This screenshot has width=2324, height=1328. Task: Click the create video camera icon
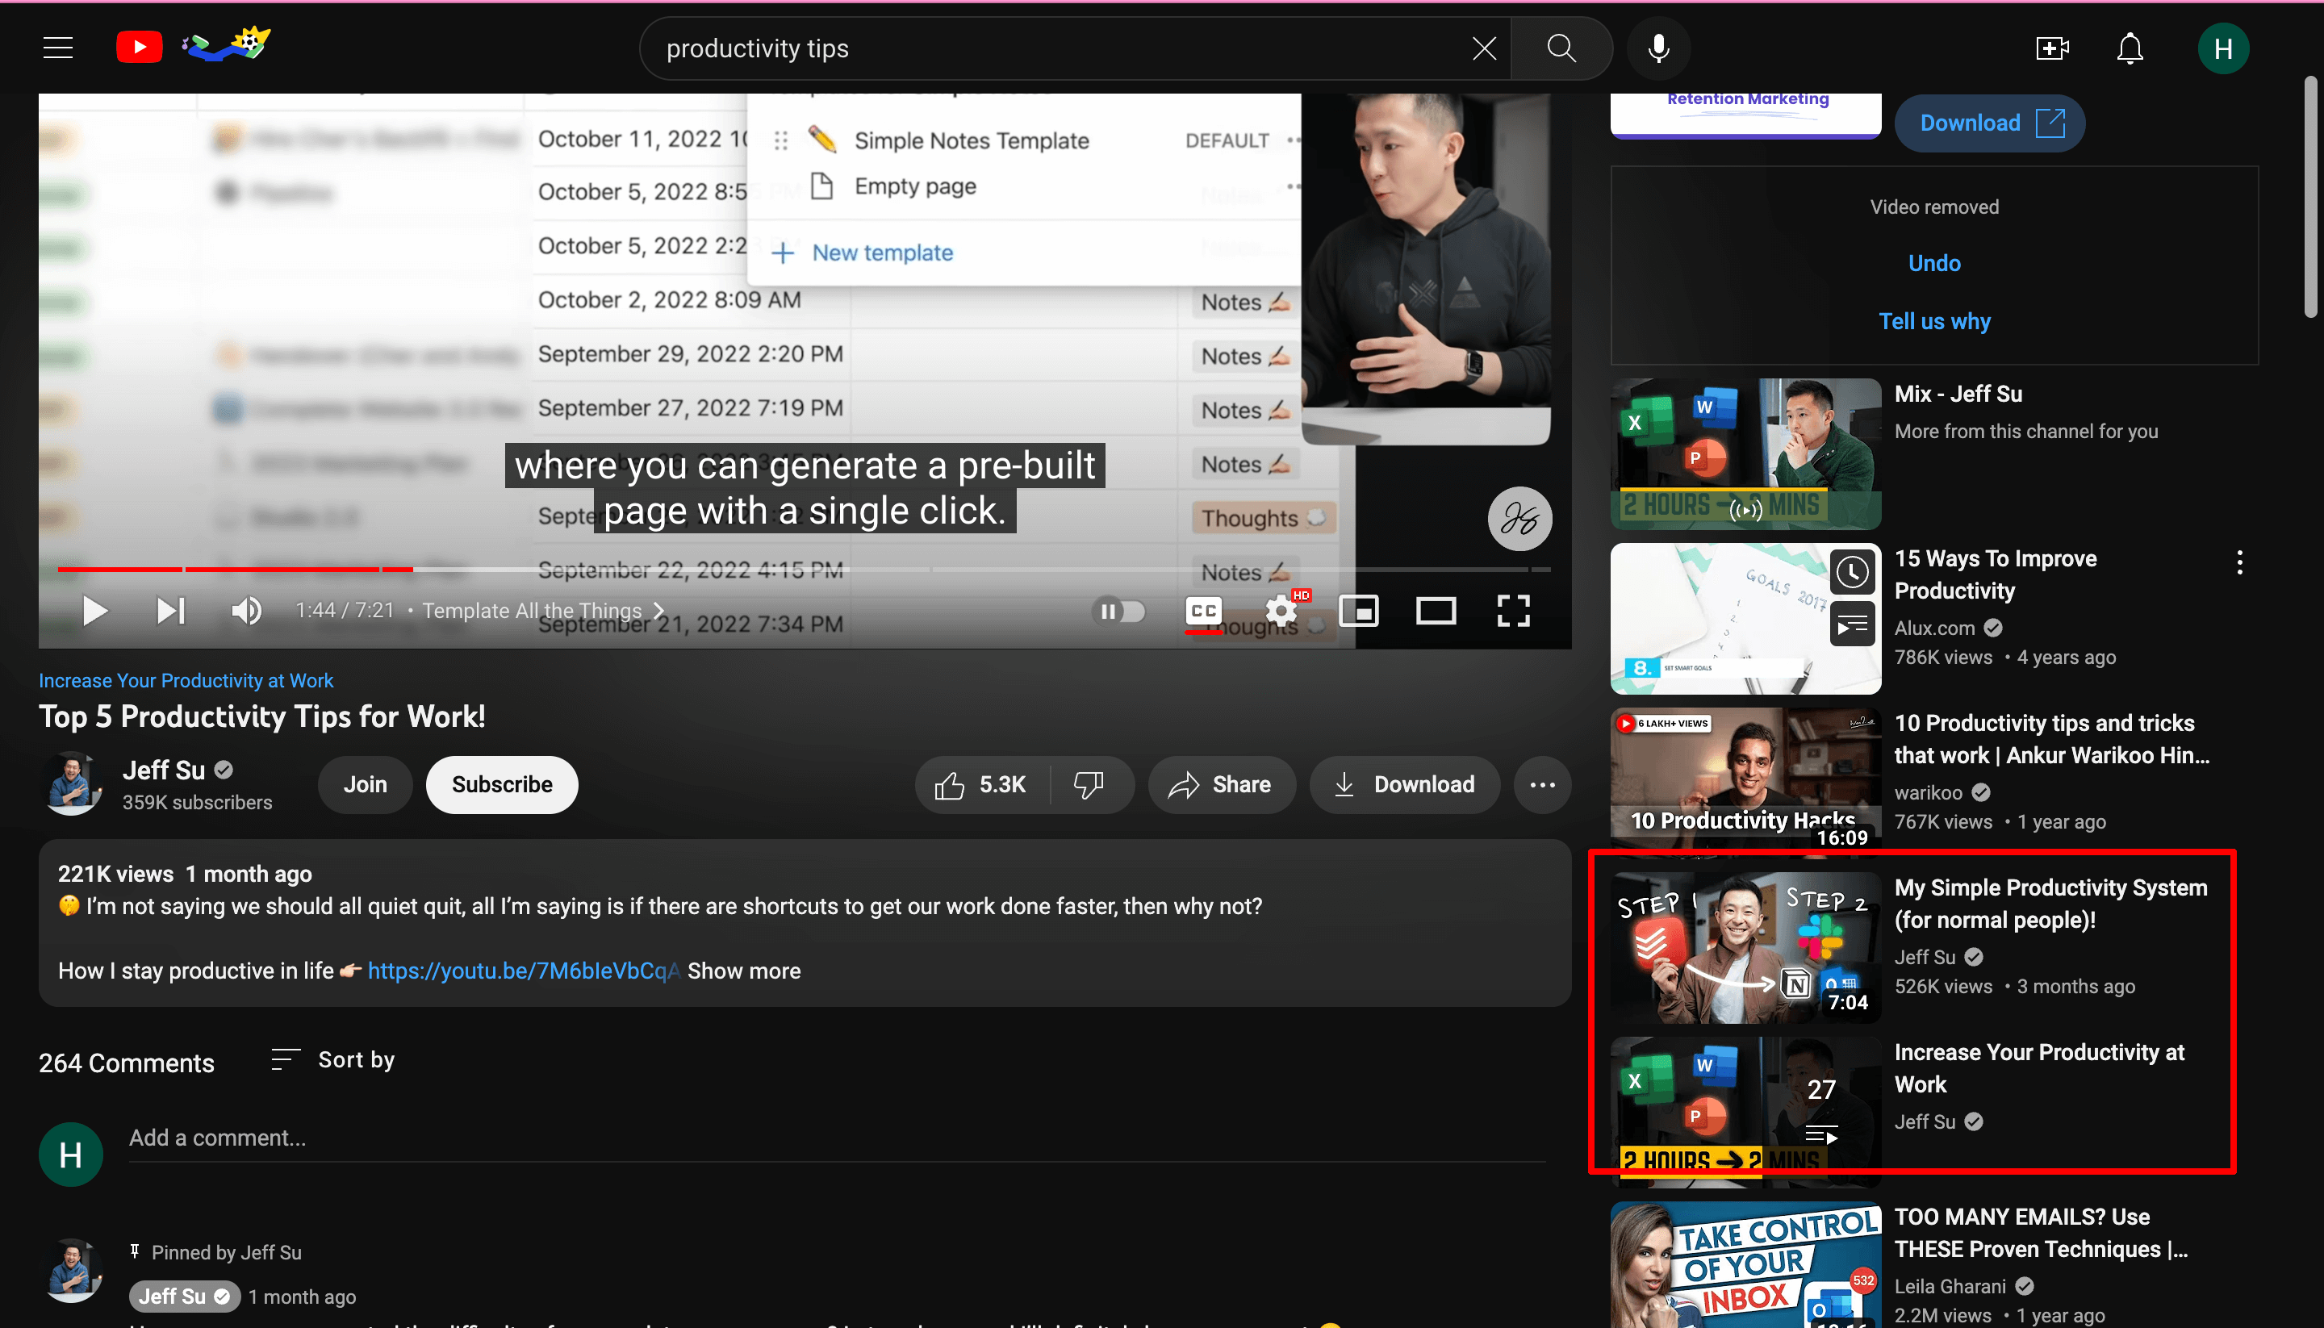(x=2051, y=48)
